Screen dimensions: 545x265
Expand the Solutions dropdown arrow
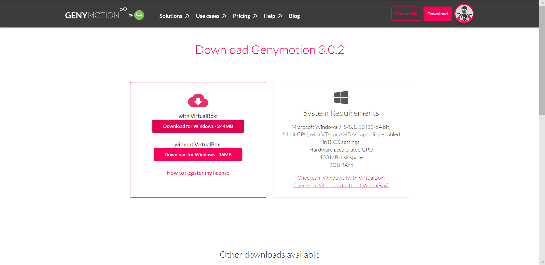tap(187, 16)
